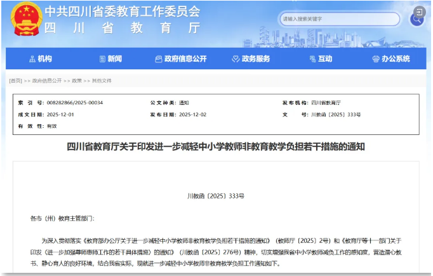Viewport: 433px width, 276px height.
Task: Click the 发布日期 value 2025-12-02
Action: pos(193,114)
